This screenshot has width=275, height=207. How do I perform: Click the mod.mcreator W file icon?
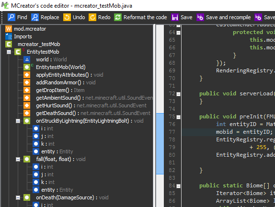tap(9, 29)
